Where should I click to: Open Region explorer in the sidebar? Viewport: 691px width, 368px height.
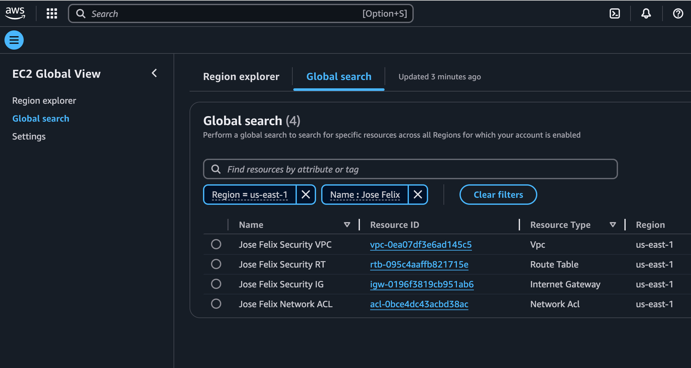(x=44, y=100)
